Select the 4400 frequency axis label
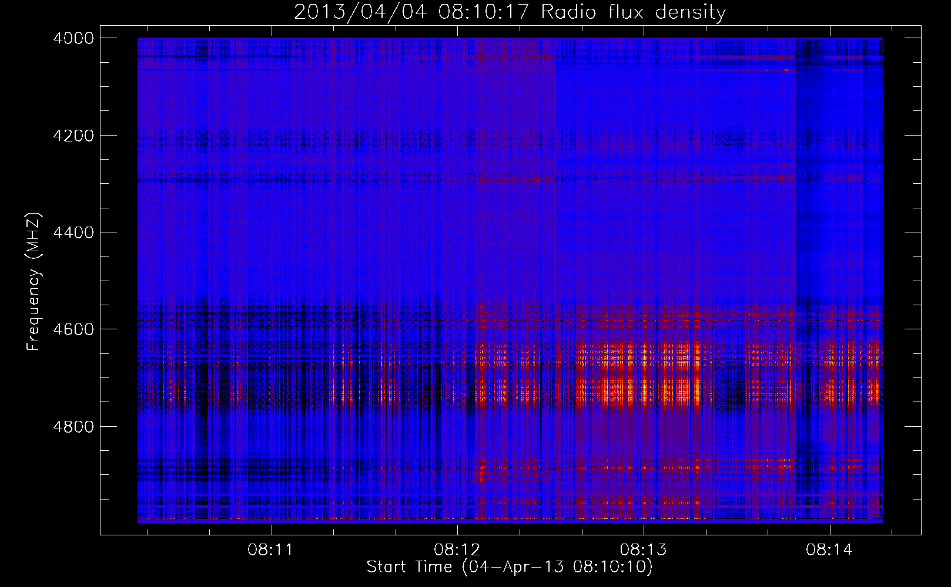The height and width of the screenshot is (587, 951). point(73,232)
